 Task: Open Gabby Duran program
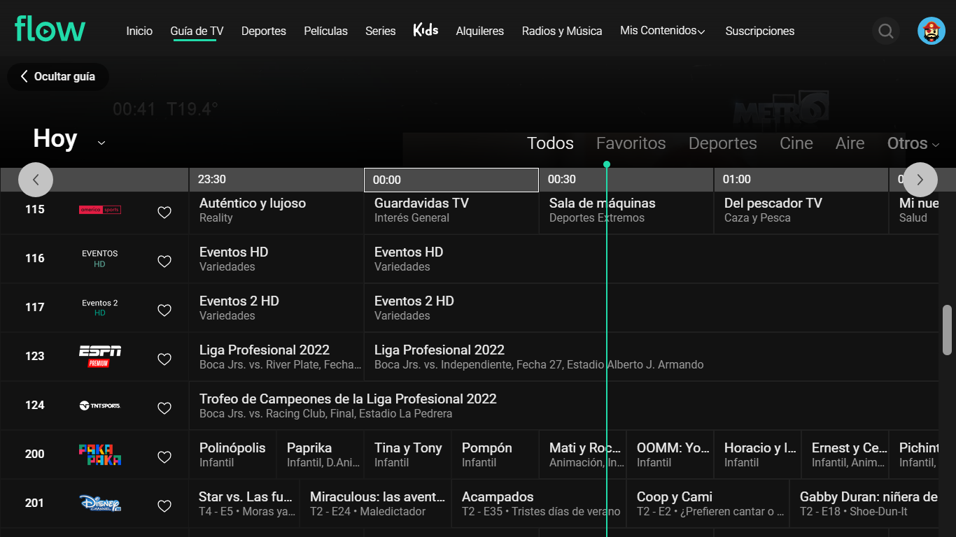(864, 503)
